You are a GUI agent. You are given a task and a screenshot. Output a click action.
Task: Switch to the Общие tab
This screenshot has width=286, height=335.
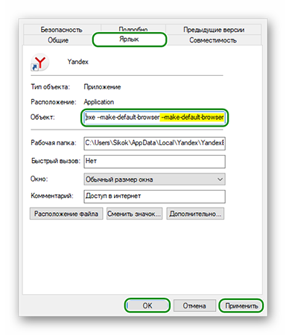coord(58,40)
